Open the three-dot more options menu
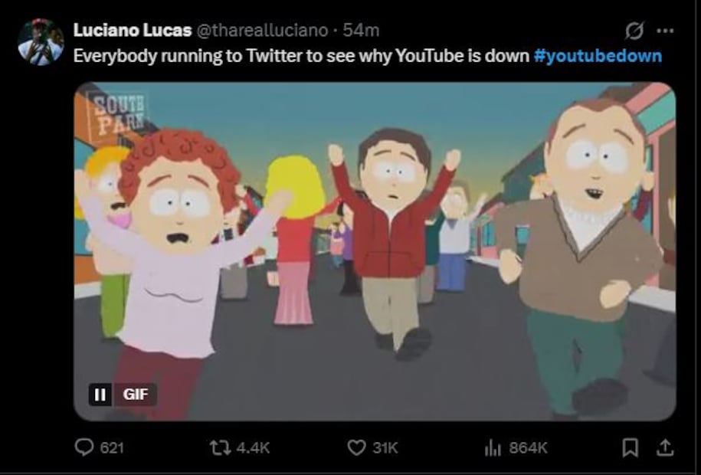Viewport: 701px width, 475px height. pos(665,31)
